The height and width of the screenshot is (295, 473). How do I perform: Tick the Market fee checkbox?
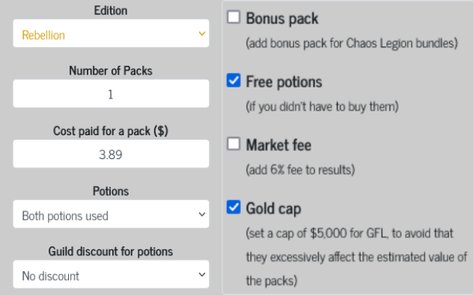(x=234, y=143)
